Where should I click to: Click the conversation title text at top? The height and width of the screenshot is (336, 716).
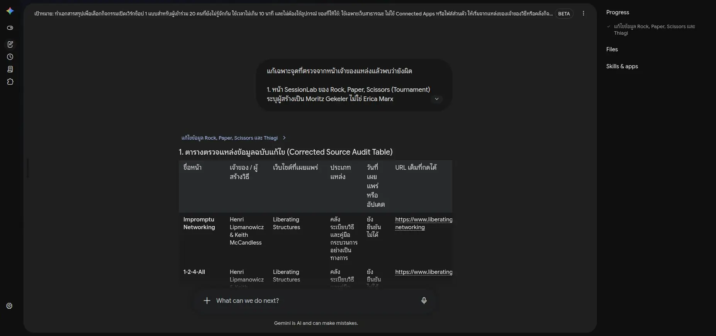pyautogui.click(x=293, y=14)
